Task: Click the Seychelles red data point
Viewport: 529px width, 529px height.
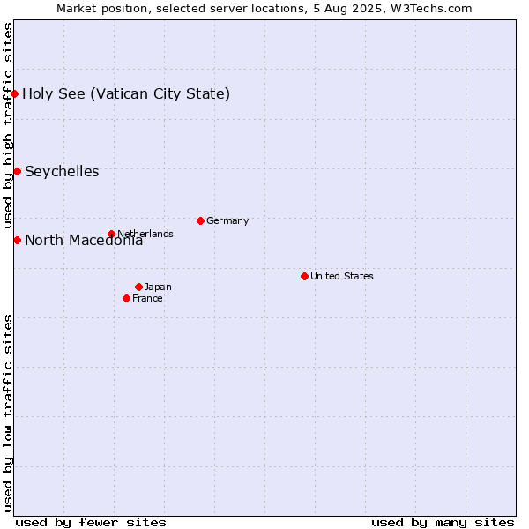Action: tap(18, 171)
